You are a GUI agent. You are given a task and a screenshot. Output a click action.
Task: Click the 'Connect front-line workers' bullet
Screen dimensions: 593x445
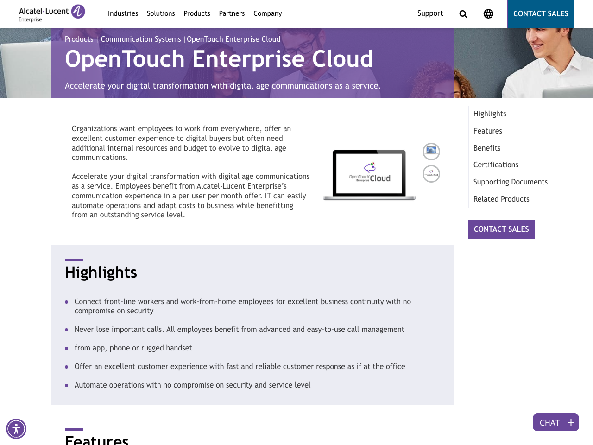click(243, 306)
